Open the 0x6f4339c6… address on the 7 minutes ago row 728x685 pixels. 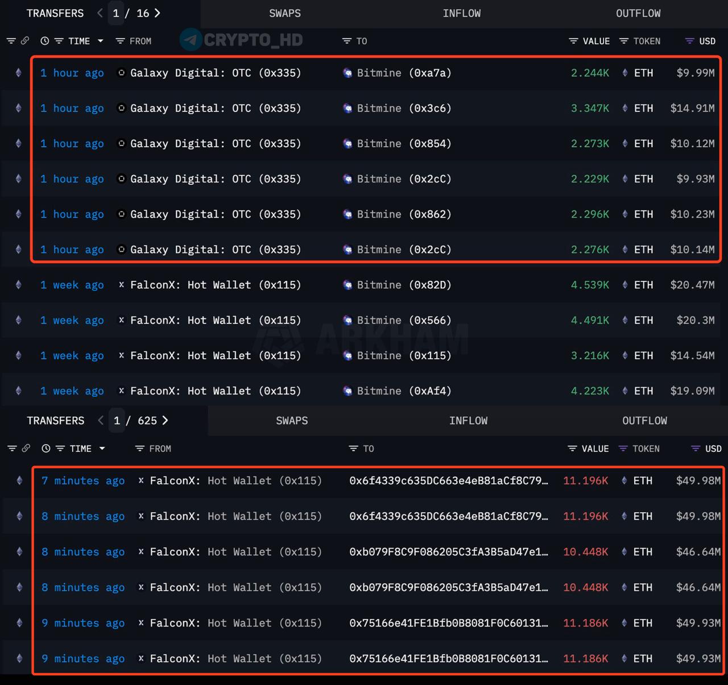[x=449, y=481]
